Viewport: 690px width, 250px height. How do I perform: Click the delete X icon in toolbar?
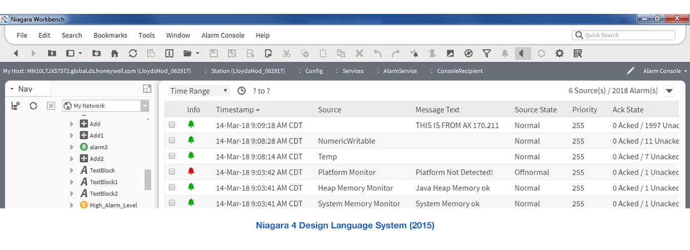(x=359, y=53)
